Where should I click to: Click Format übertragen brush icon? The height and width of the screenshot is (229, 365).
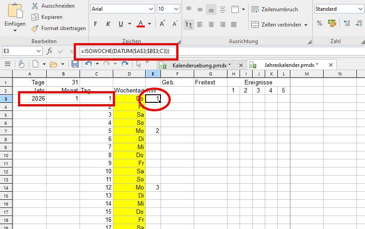35,28
